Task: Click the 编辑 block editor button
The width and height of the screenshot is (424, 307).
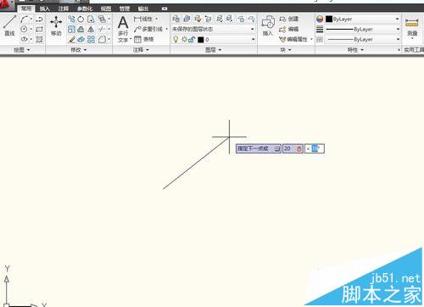Action: (x=288, y=29)
